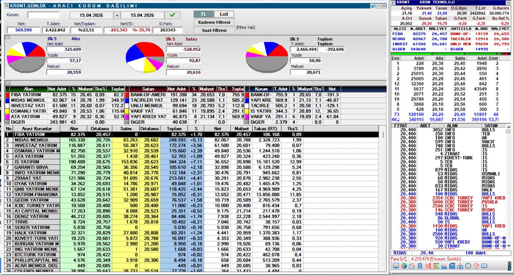Click the T.Adet value 2.422.842
Screen dimensions: 514x276
[56, 30]
